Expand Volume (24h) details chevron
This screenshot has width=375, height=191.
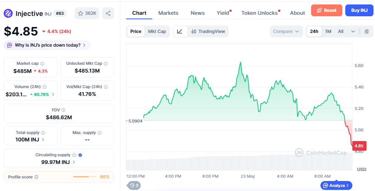tap(53, 94)
